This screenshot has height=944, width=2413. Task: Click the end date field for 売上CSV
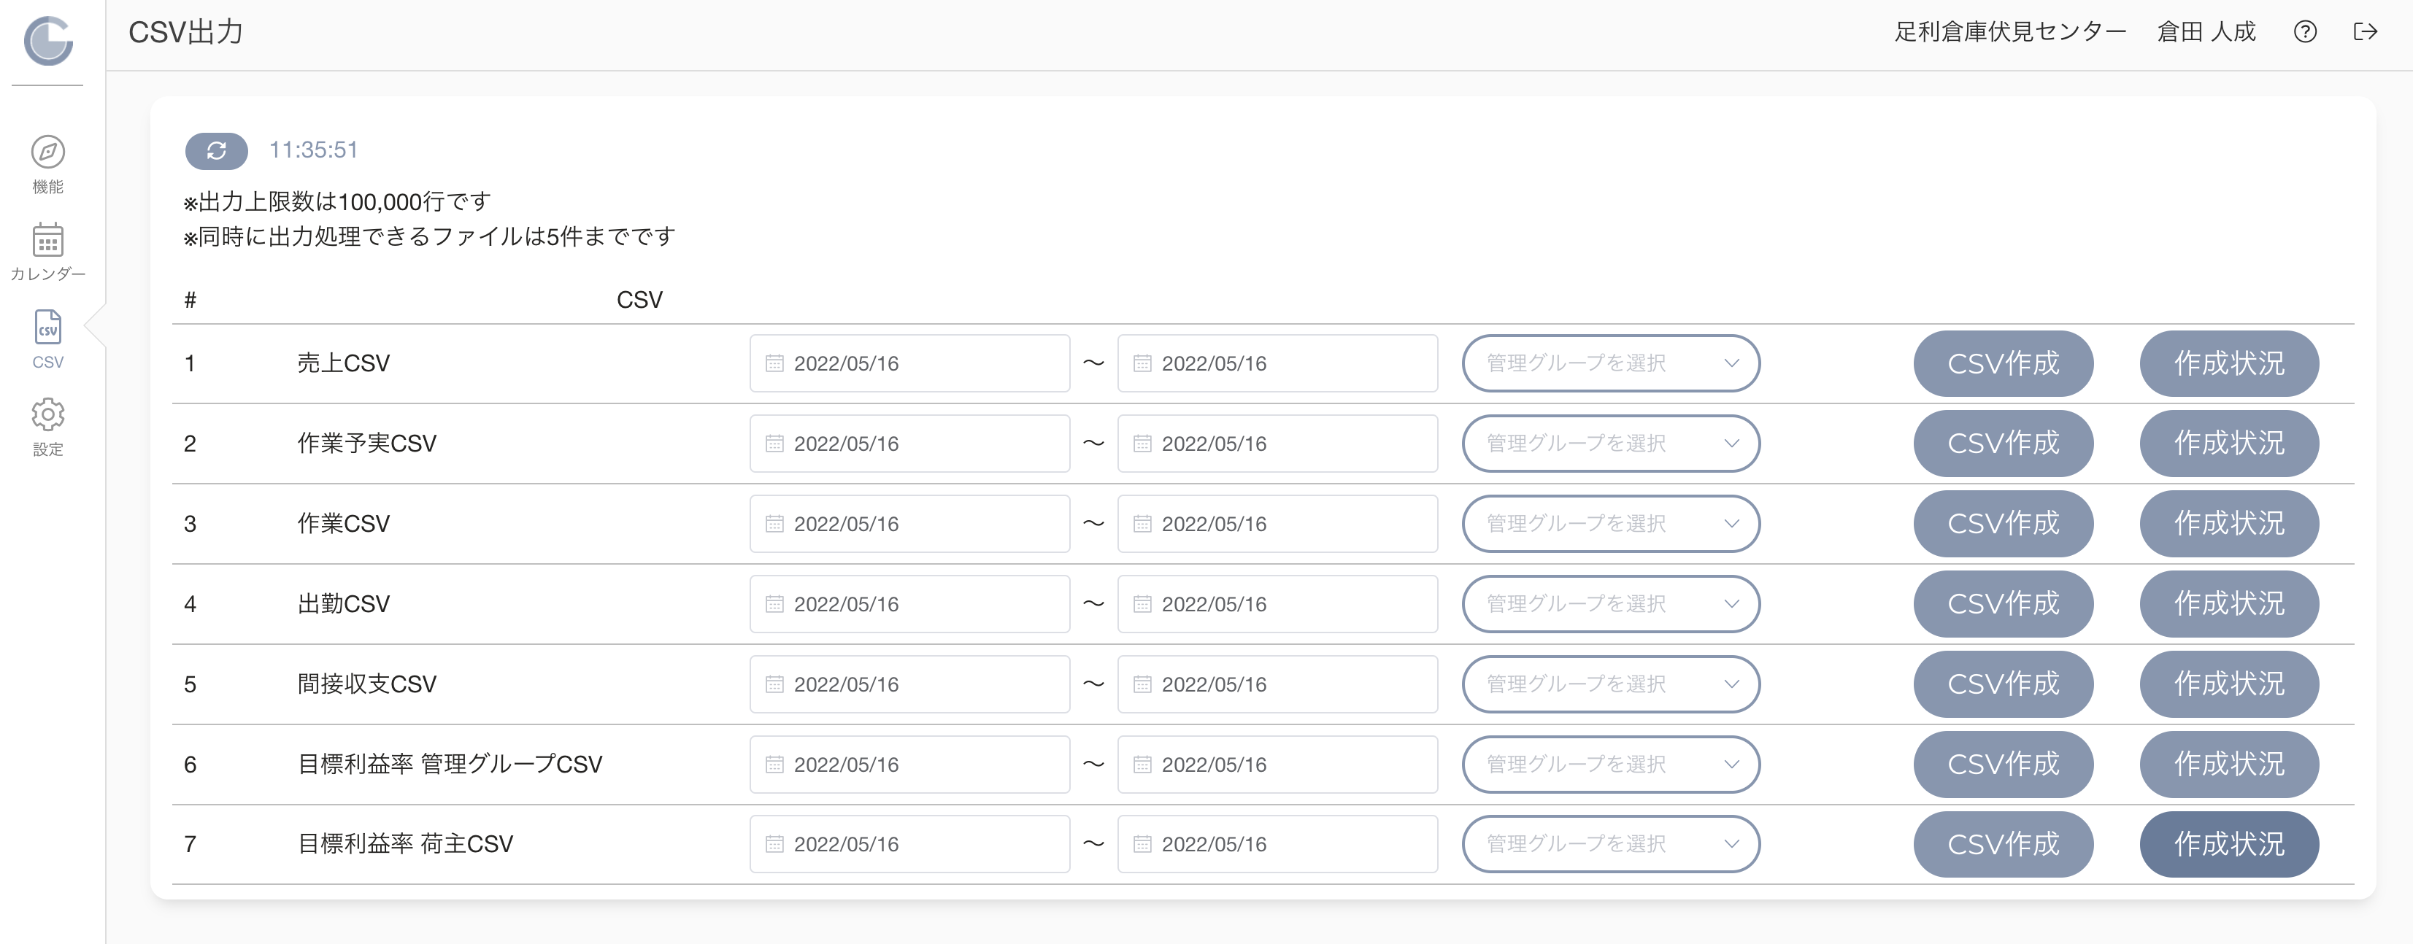(x=1277, y=363)
